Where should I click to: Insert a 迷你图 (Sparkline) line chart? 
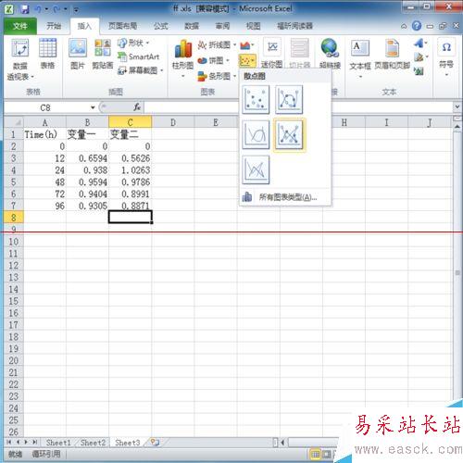[272, 54]
